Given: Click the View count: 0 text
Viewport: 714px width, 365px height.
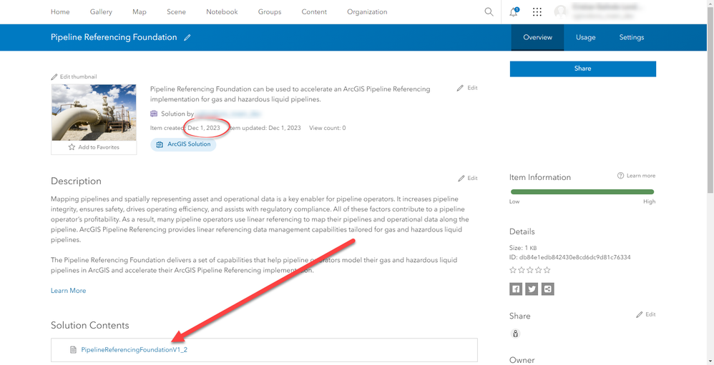Looking at the screenshot, I should (x=328, y=128).
